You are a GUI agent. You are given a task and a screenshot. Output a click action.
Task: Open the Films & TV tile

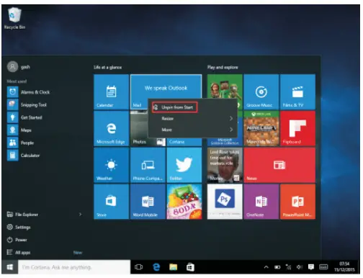[297, 92]
